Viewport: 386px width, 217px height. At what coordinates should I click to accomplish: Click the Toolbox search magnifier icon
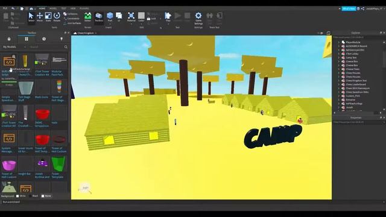click(66, 47)
